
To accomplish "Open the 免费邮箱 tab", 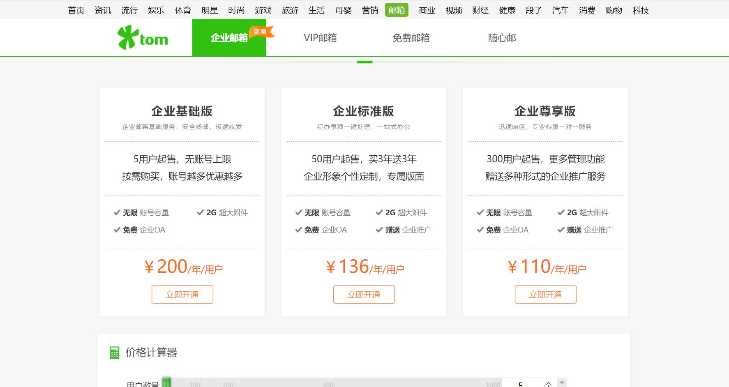I will (411, 38).
